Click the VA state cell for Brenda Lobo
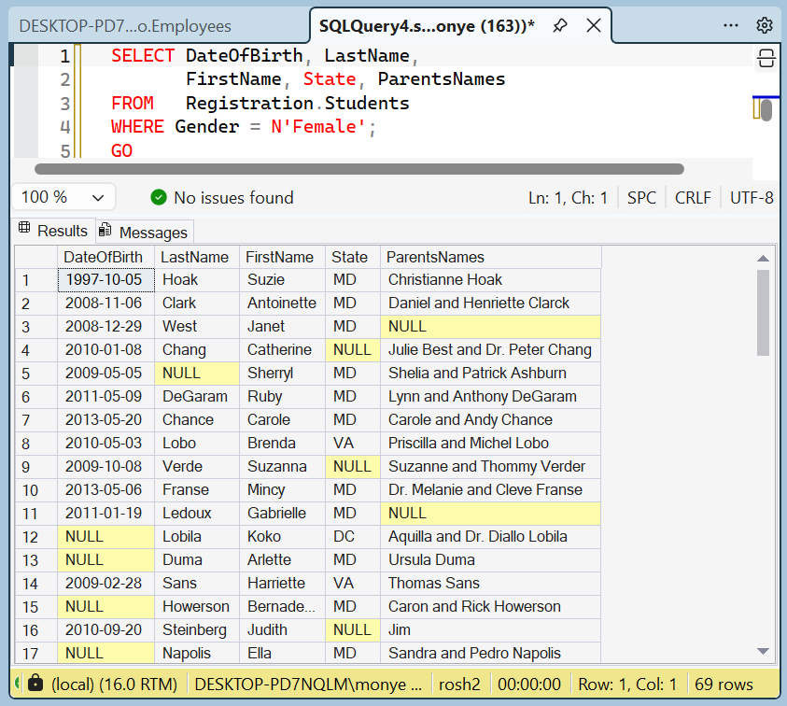Screen dimensions: 787x706 pyautogui.click(x=352, y=444)
